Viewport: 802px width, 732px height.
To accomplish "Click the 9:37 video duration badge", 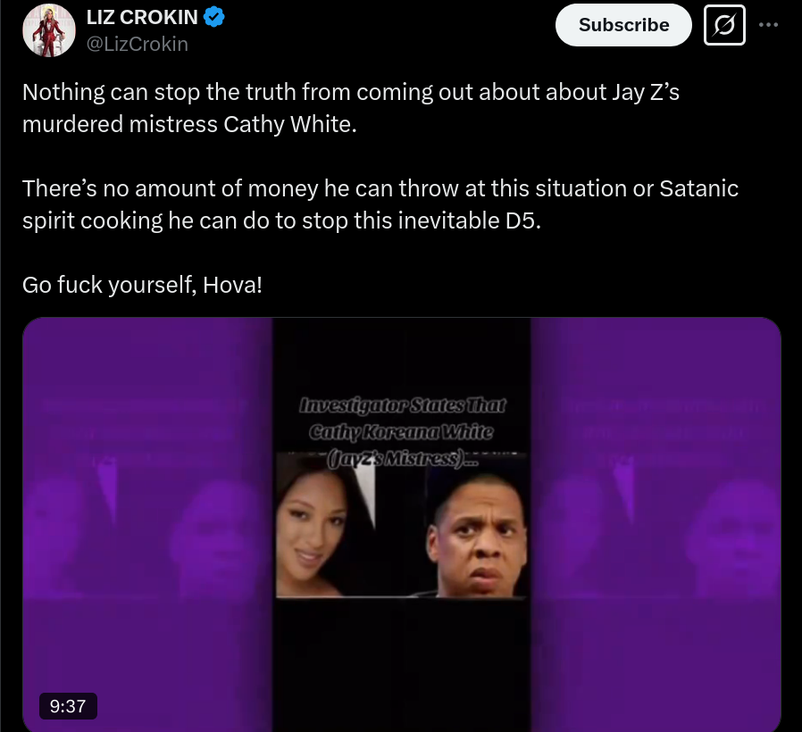I will (68, 706).
